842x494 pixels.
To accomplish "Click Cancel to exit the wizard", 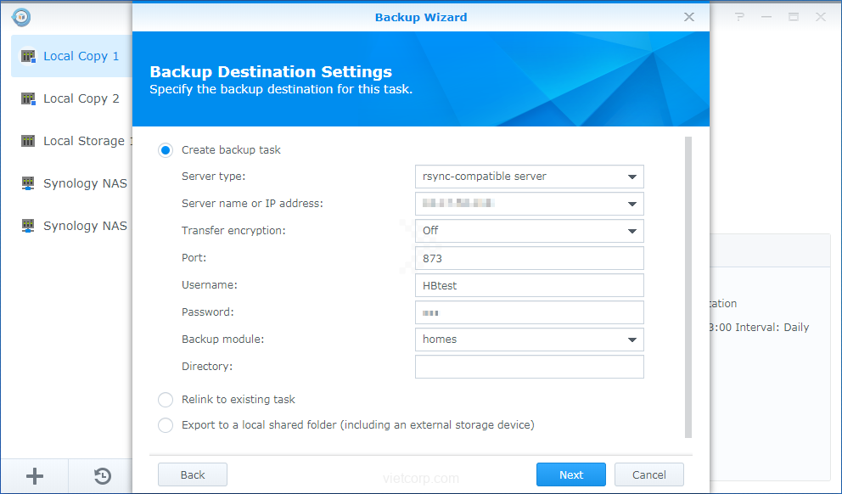I will (649, 474).
